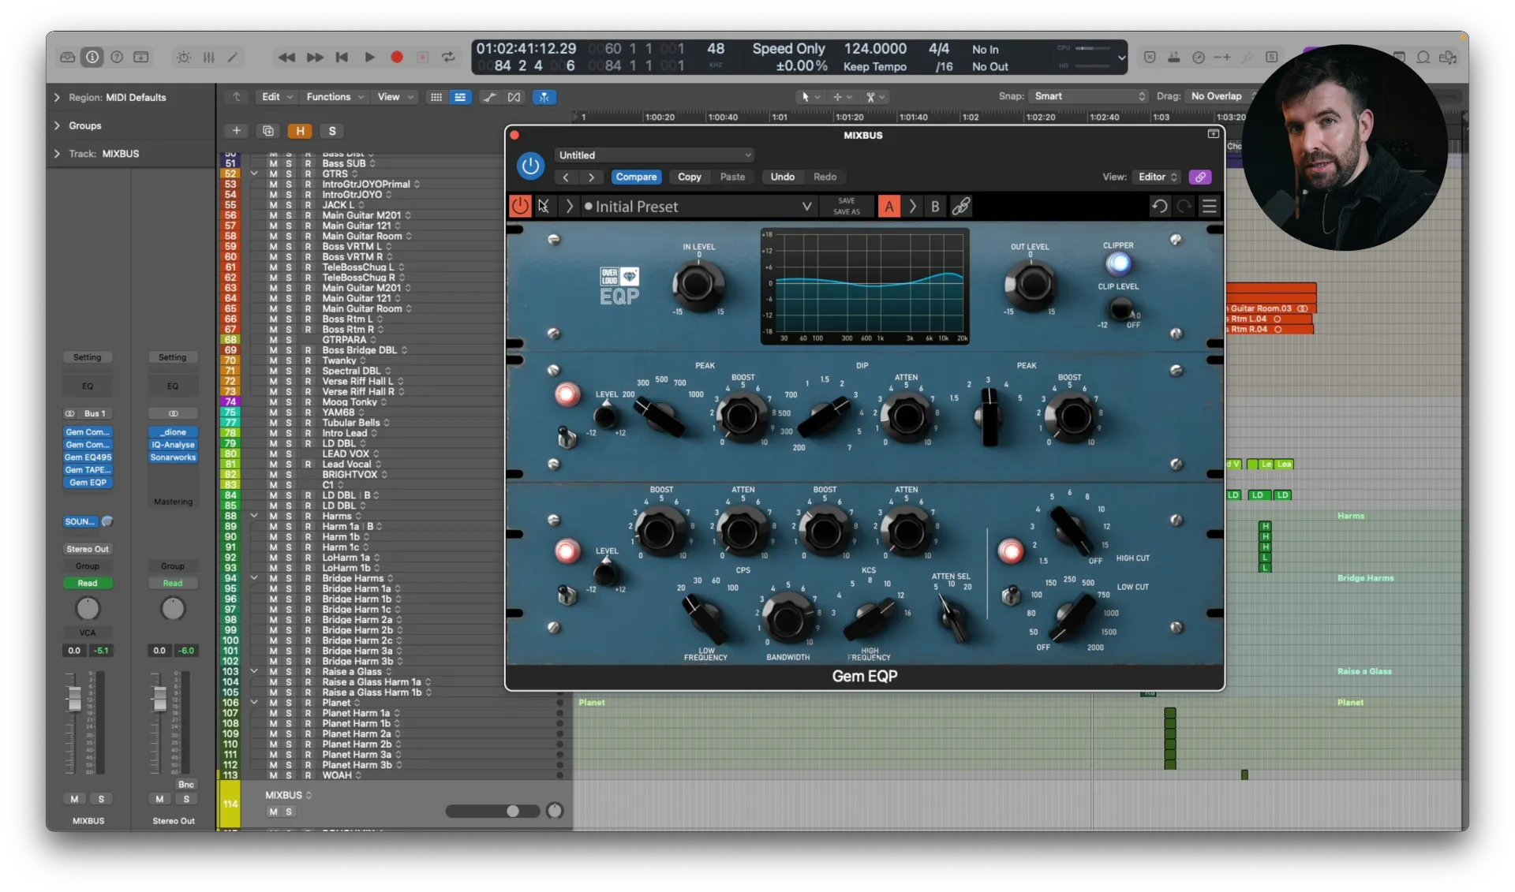Open the Inspector info icon

click(x=92, y=57)
